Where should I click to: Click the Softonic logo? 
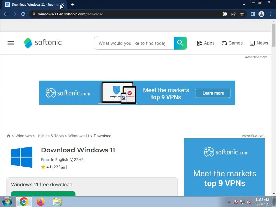pyautogui.click(x=43, y=43)
